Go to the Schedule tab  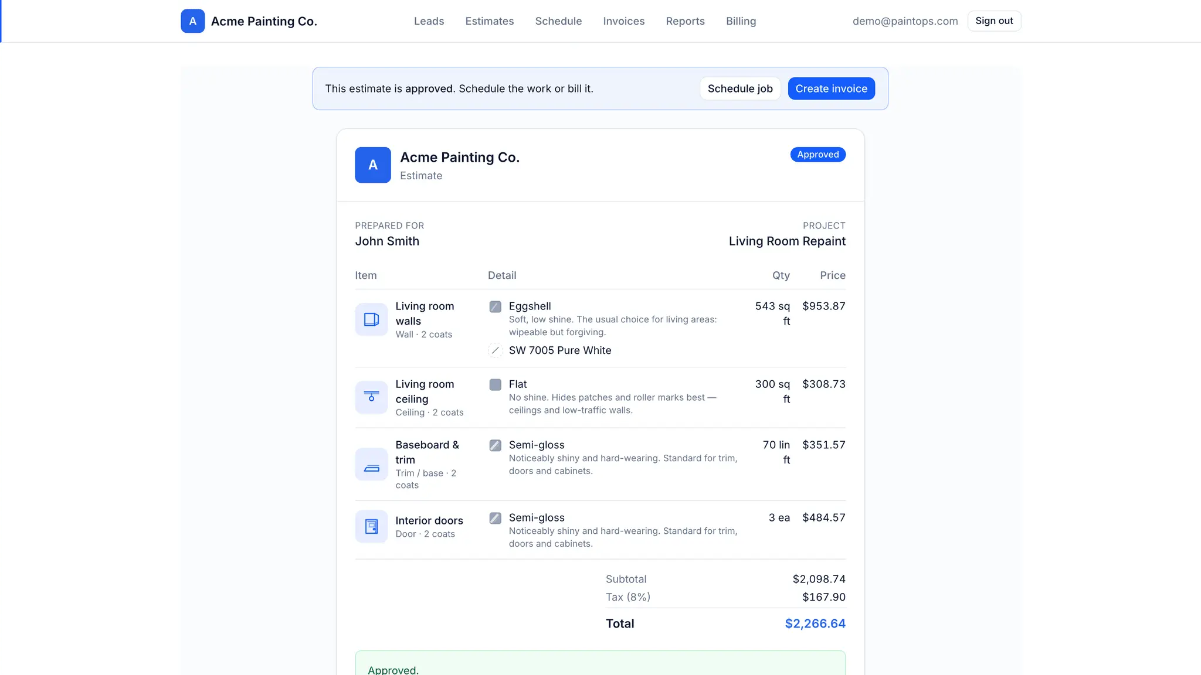(x=558, y=21)
